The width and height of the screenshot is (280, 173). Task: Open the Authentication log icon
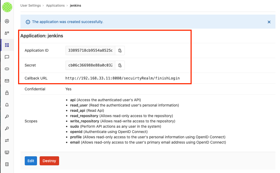click(x=7, y=164)
